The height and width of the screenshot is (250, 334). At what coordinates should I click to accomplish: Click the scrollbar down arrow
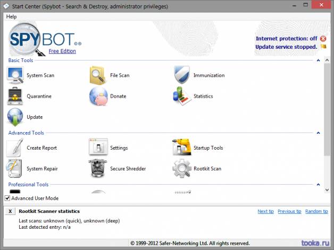327,189
